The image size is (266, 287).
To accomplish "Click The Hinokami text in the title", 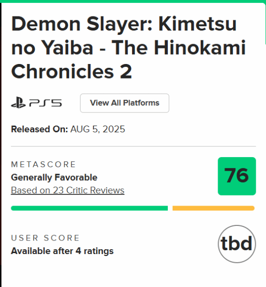I will click(x=178, y=48).
